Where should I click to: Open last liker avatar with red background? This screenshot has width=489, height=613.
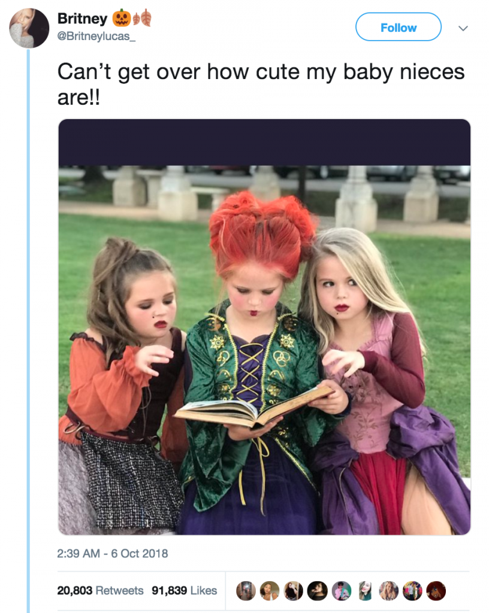pyautogui.click(x=436, y=591)
